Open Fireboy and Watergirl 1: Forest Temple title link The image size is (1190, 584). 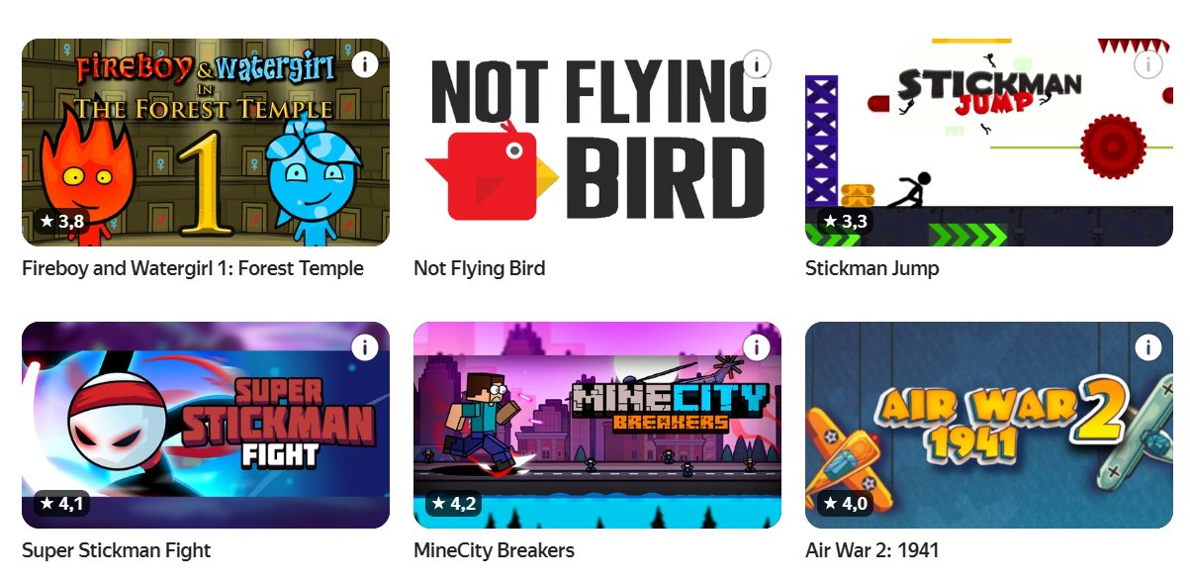click(x=193, y=268)
